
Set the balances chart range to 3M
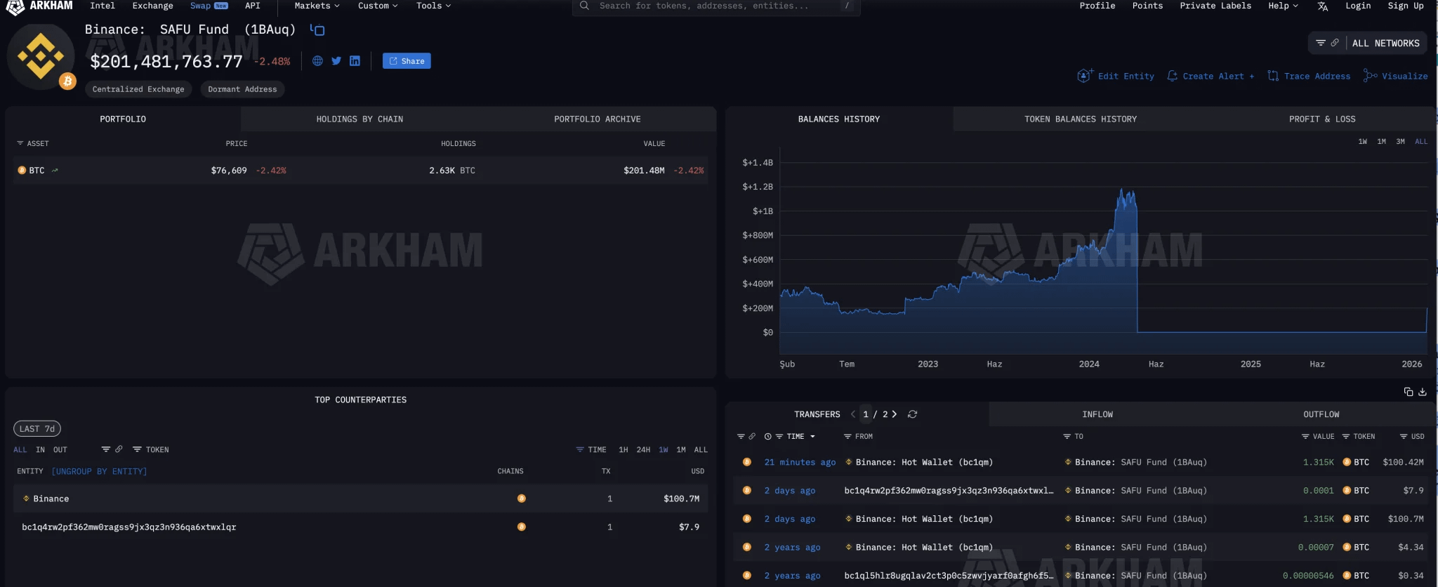click(x=1401, y=142)
